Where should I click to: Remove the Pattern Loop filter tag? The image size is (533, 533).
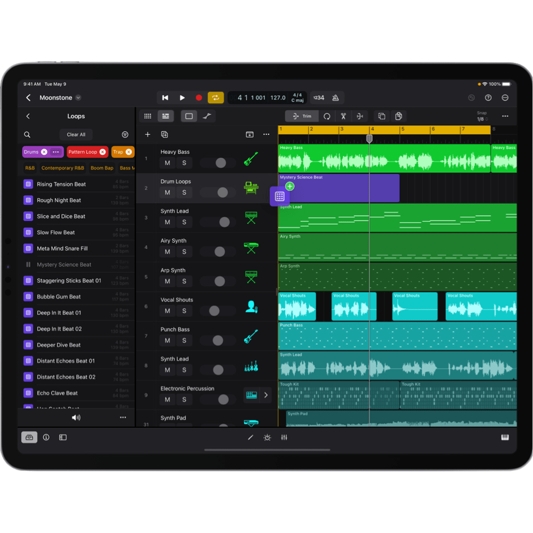(x=102, y=152)
